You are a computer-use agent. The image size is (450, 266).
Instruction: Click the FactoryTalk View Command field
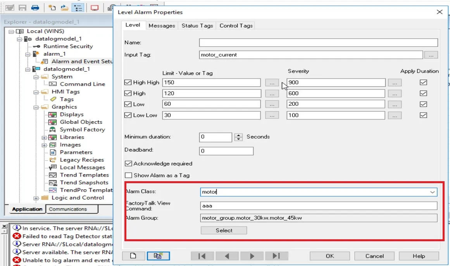coord(319,206)
